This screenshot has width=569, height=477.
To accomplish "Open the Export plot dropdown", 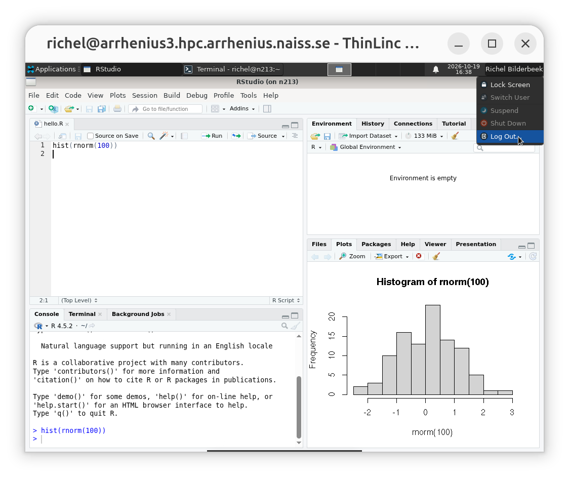I will pos(391,256).
